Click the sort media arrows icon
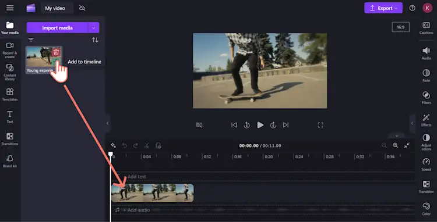Screen dimensions: 437x222 click(95, 40)
